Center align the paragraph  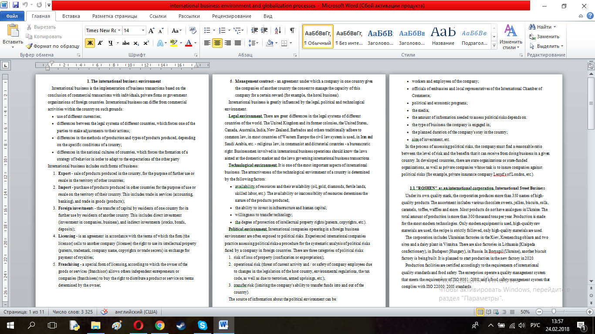pyautogui.click(x=217, y=43)
